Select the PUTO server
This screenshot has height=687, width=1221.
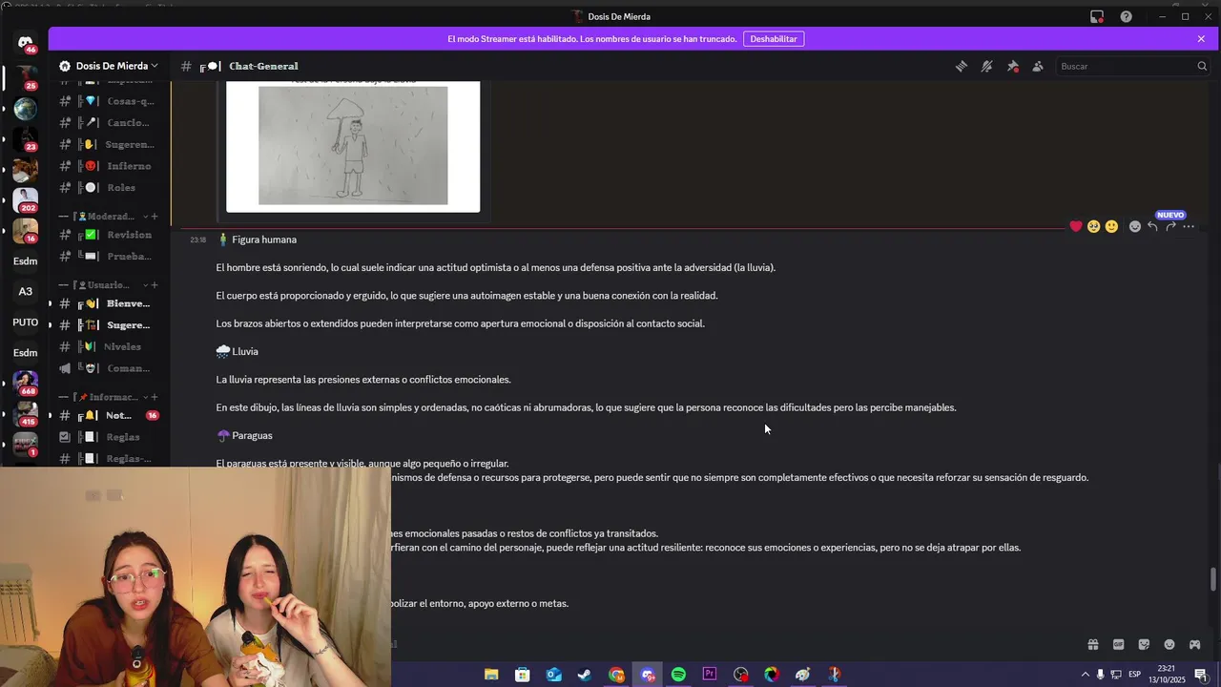pos(25,323)
